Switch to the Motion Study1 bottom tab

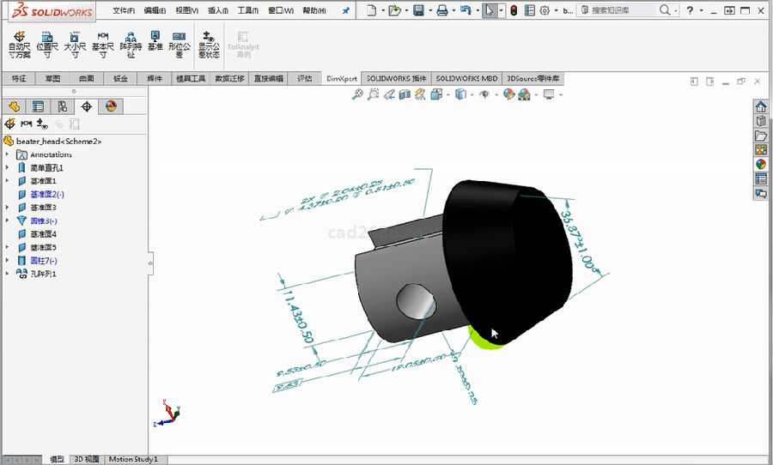point(132,459)
